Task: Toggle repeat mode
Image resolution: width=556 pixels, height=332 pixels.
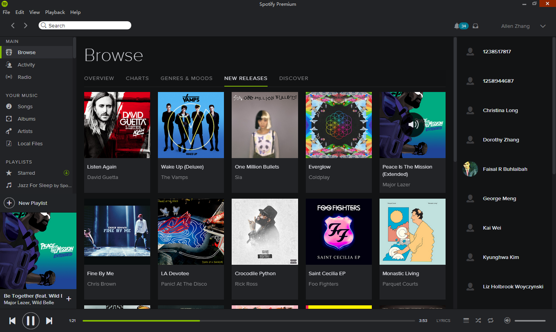Action: click(490, 320)
